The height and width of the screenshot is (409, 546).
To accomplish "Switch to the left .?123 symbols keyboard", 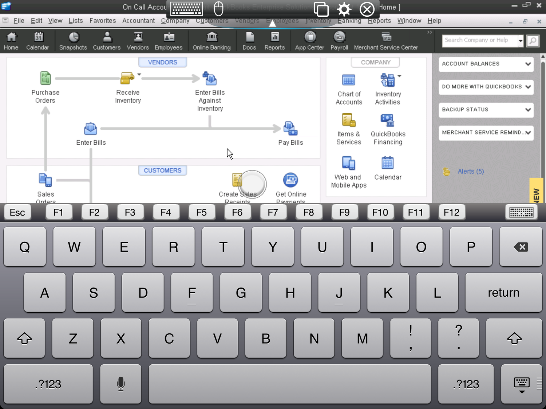I will click(48, 384).
